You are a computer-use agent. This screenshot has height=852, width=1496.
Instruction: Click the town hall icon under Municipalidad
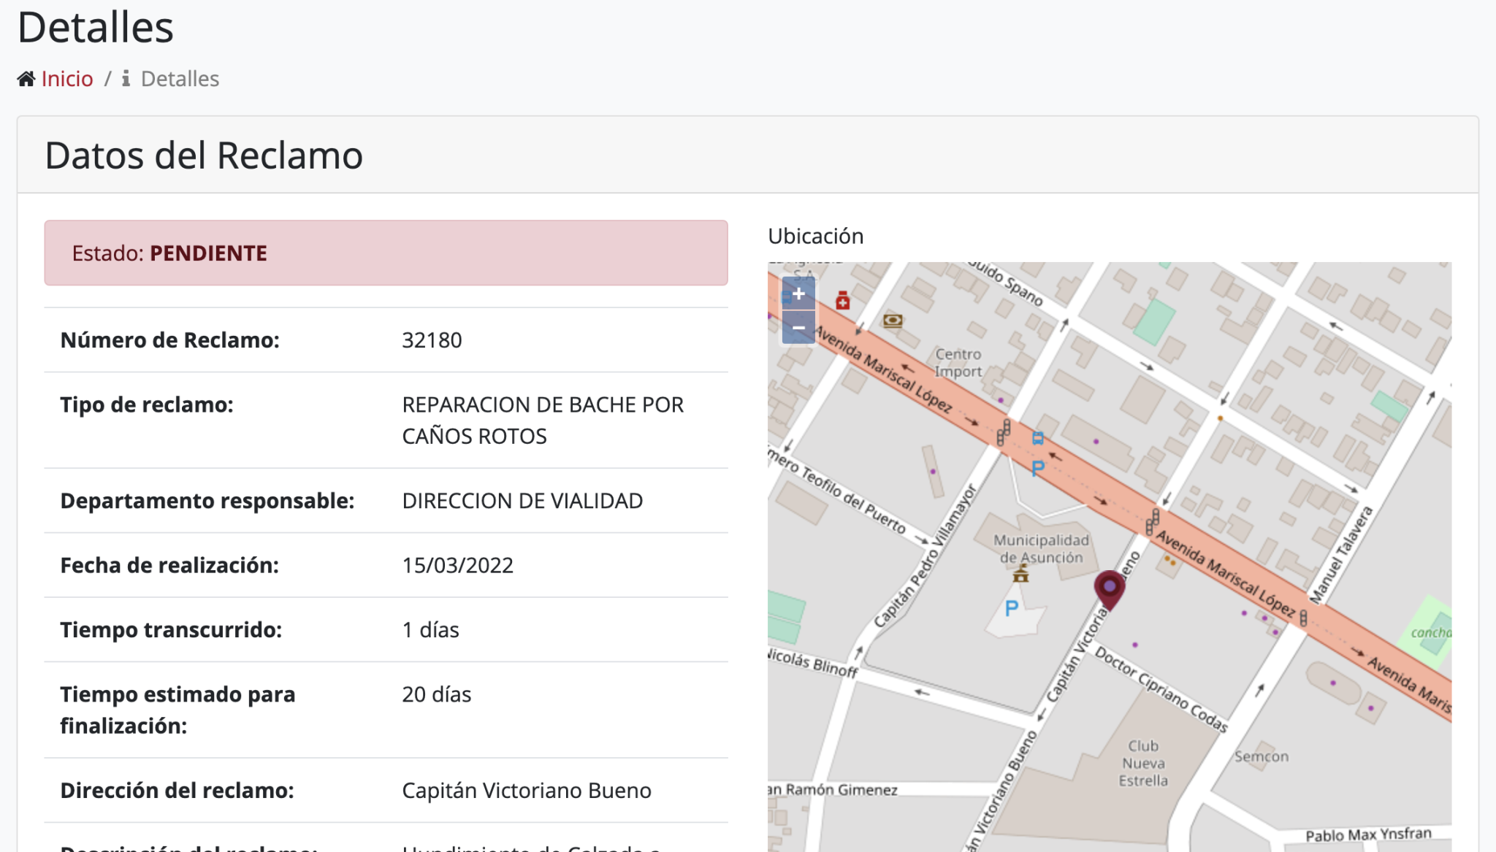1020,575
